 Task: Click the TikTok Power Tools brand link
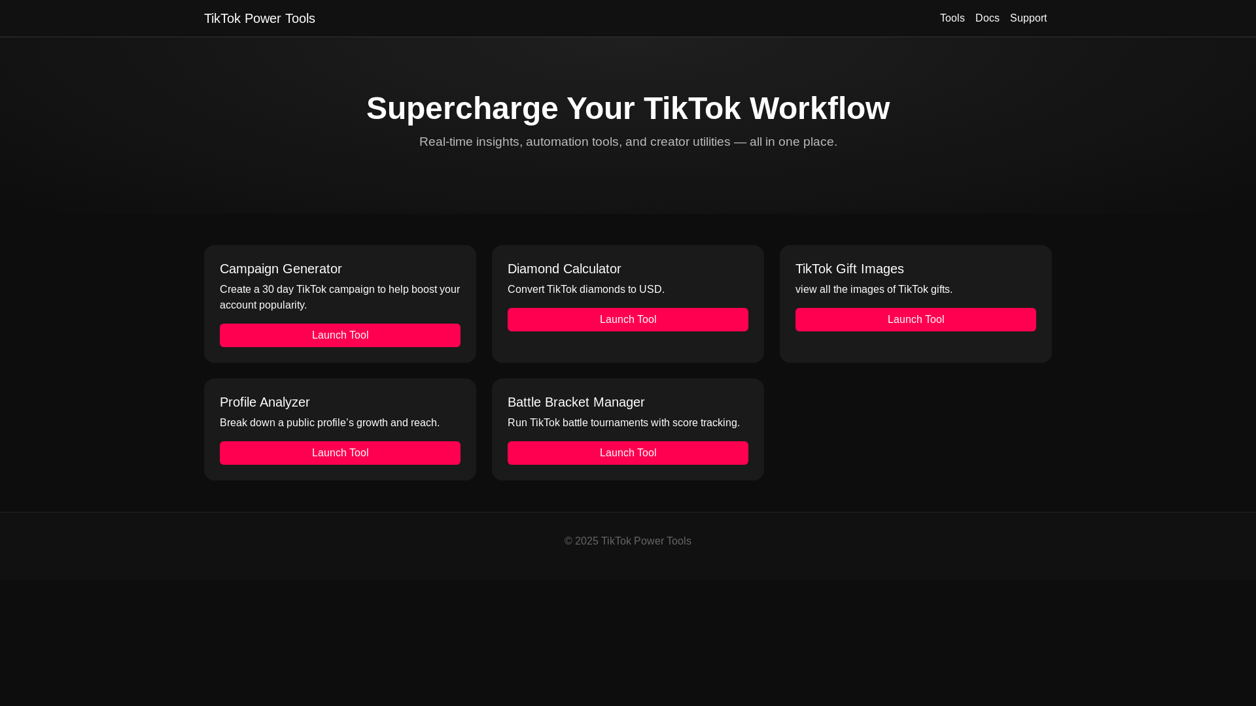pyautogui.click(x=260, y=18)
